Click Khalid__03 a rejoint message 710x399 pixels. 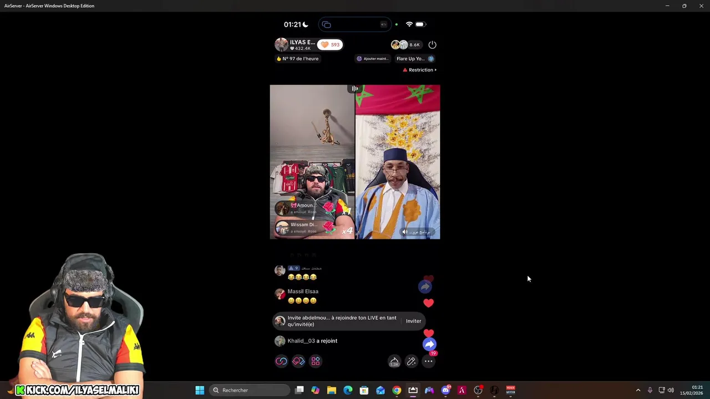pyautogui.click(x=312, y=341)
